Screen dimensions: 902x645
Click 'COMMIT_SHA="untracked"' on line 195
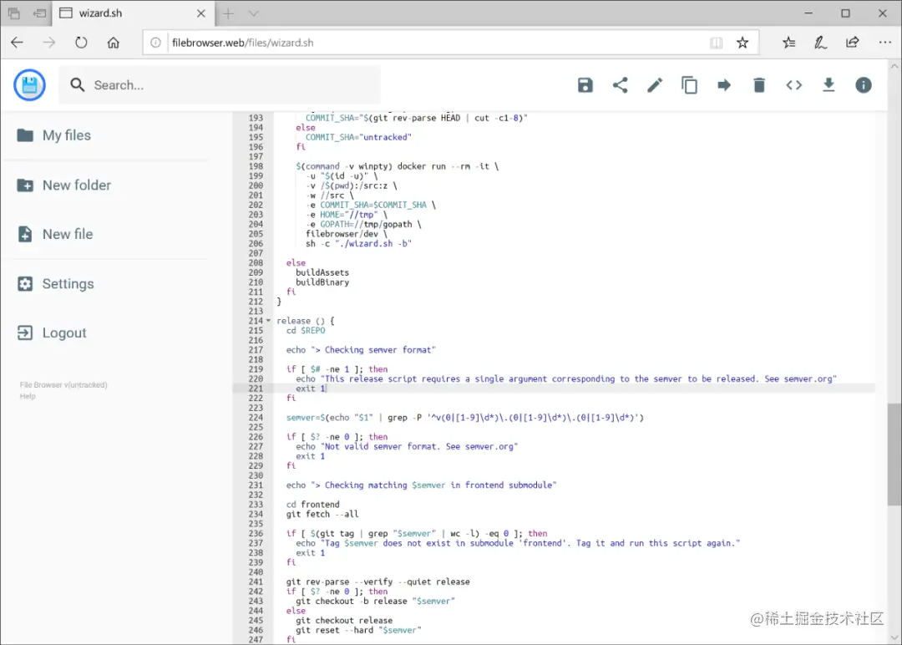(x=358, y=138)
